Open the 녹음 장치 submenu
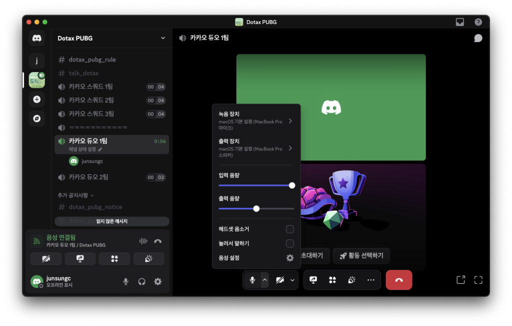The width and height of the screenshot is (512, 326). pos(255,121)
